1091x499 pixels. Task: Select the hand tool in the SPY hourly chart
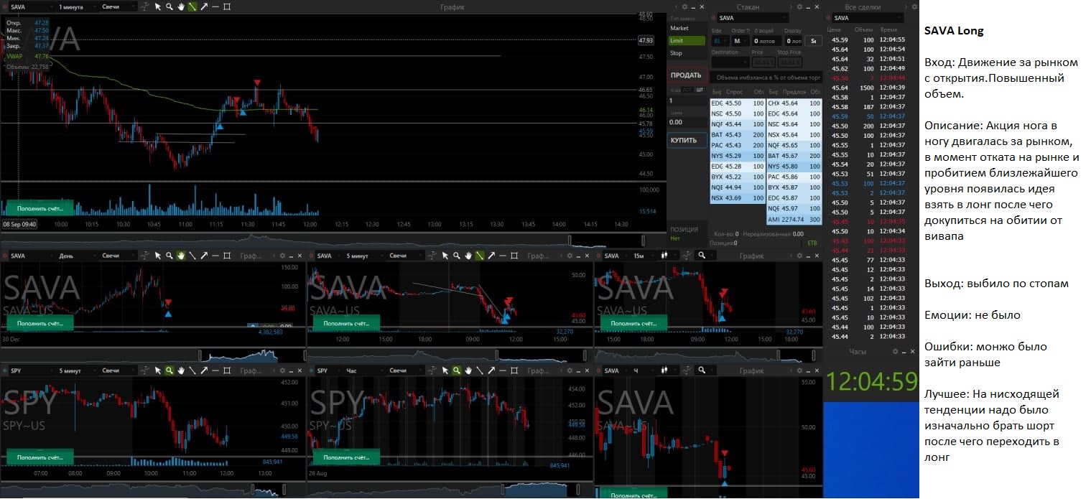468,370
